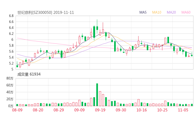Click the 0万 volume axis label
Viewport: 196px width, 116px height.
pyautogui.click(x=11, y=106)
